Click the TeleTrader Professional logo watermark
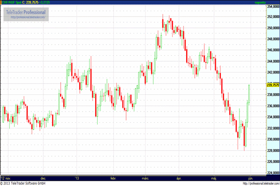Screen dimensions: 280x186 27,12
